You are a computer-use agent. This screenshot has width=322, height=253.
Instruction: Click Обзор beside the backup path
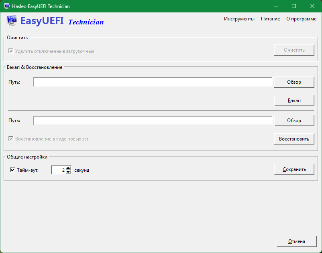[294, 82]
